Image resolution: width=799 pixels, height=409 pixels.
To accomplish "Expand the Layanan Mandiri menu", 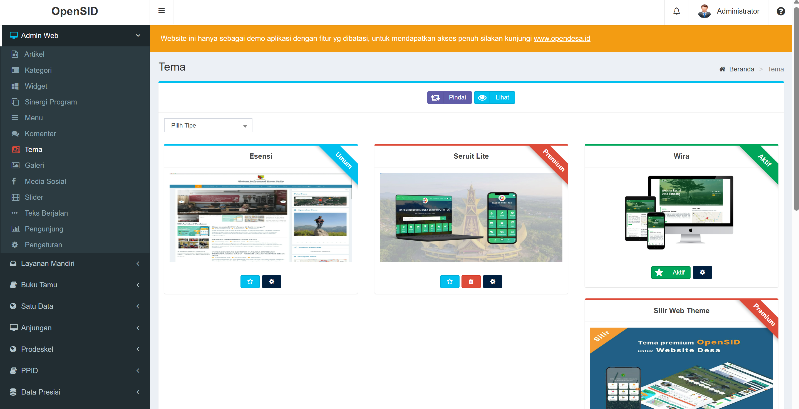I will (75, 263).
